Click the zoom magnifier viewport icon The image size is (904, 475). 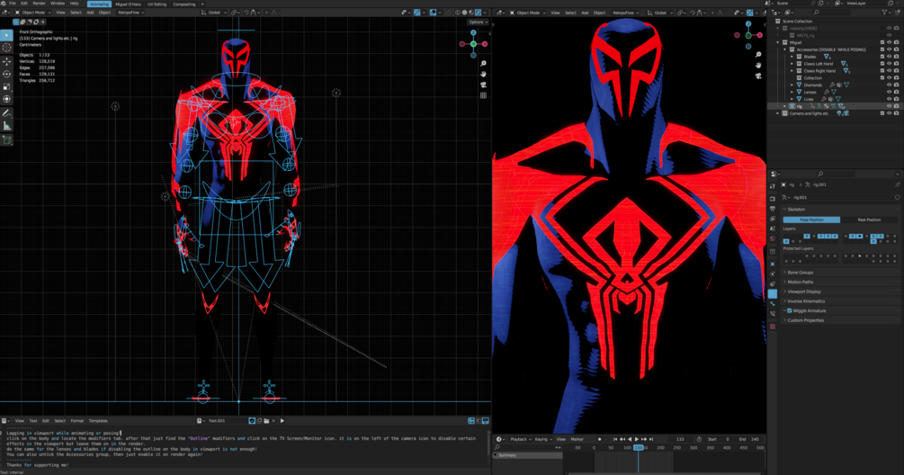(x=484, y=64)
